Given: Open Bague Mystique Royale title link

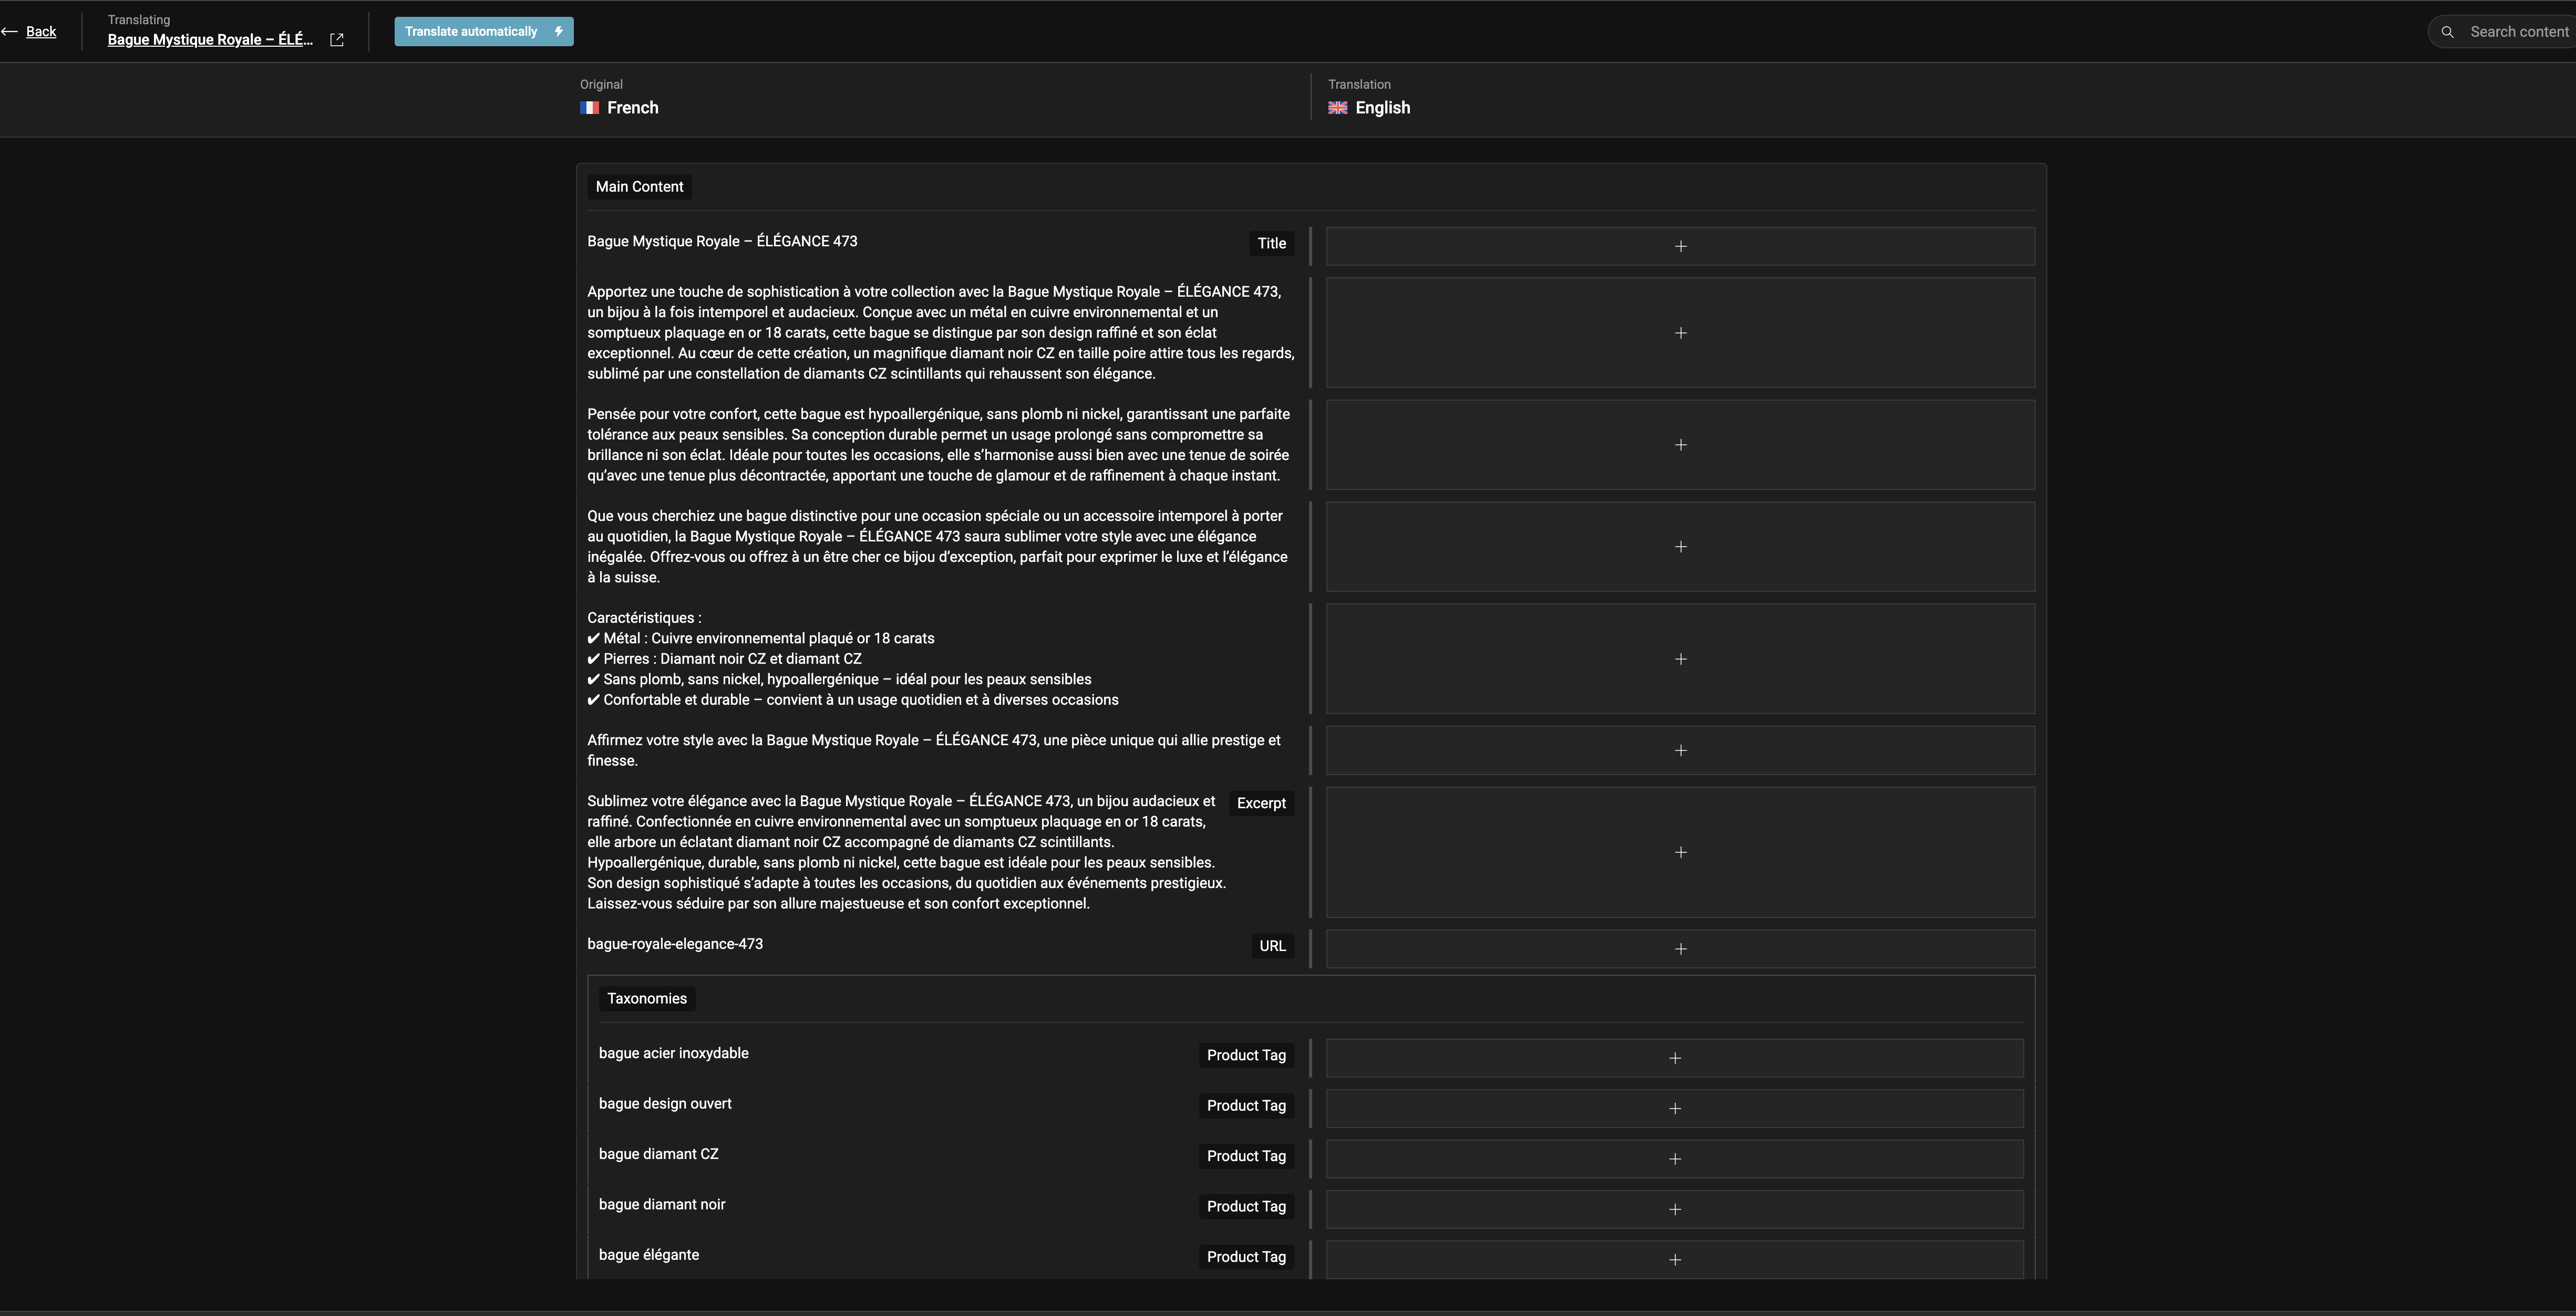Looking at the screenshot, I should [210, 40].
